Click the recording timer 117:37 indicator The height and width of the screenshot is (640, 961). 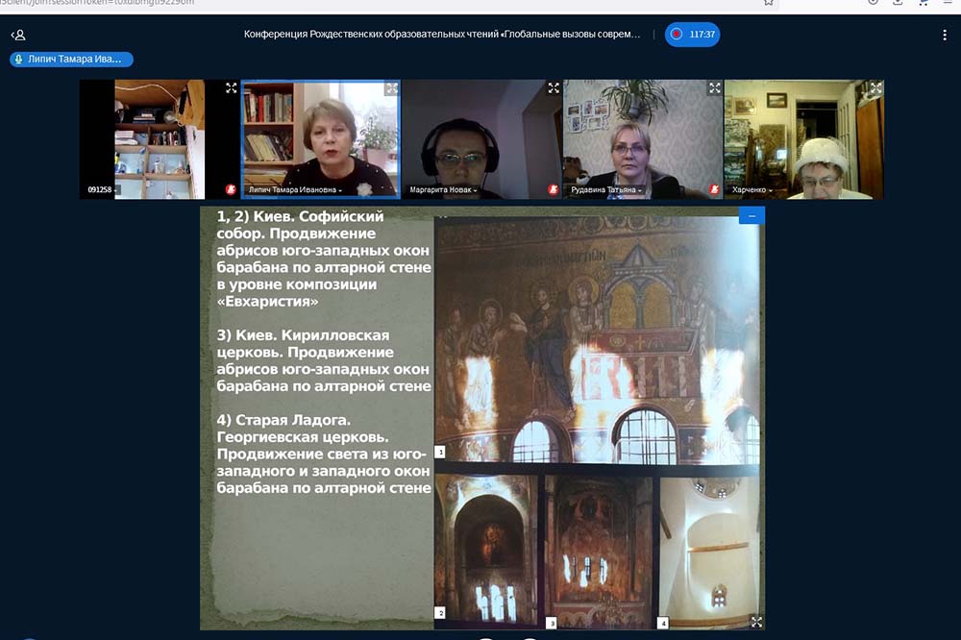(x=692, y=35)
